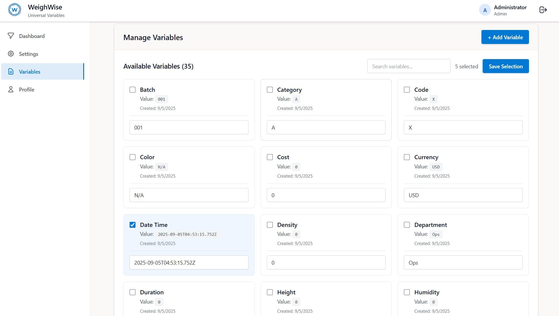Click the 'Universal Variables' subtitle
The image size is (559, 316).
[x=46, y=15]
